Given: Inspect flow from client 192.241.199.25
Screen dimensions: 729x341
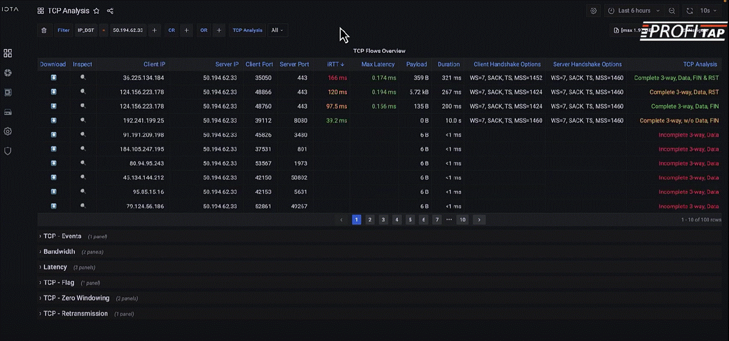Looking at the screenshot, I should click(x=83, y=120).
